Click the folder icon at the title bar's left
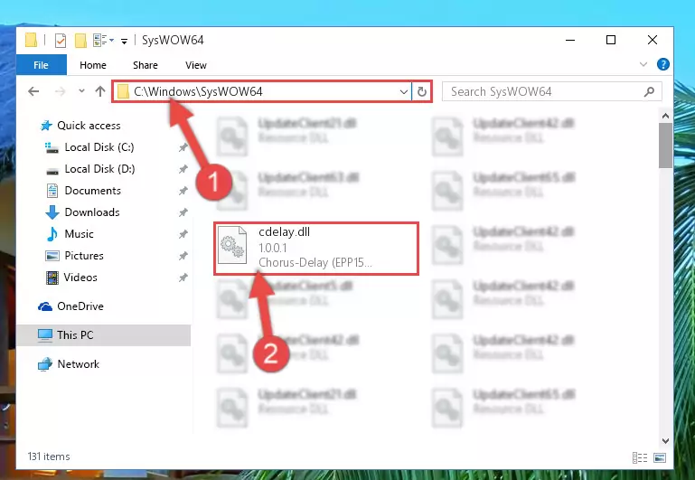Screen dimensions: 695x480 tap(31, 41)
